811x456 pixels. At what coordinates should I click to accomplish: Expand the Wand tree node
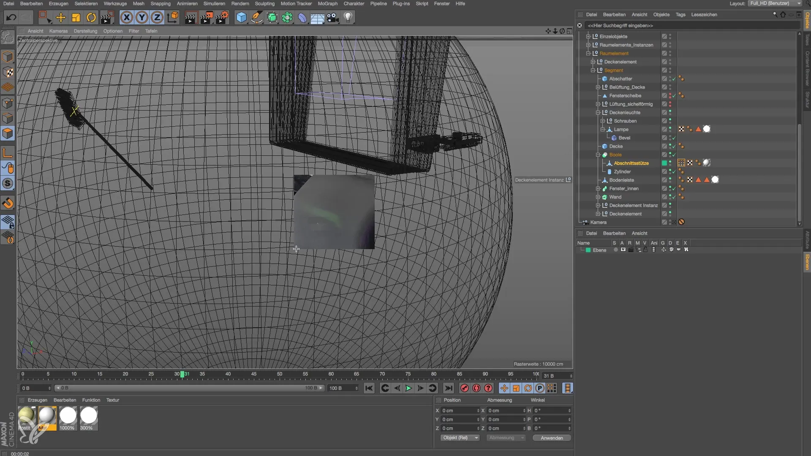click(x=598, y=197)
